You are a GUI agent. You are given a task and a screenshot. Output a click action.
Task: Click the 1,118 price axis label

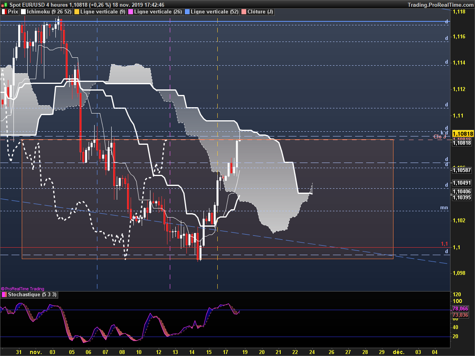[459, 11]
